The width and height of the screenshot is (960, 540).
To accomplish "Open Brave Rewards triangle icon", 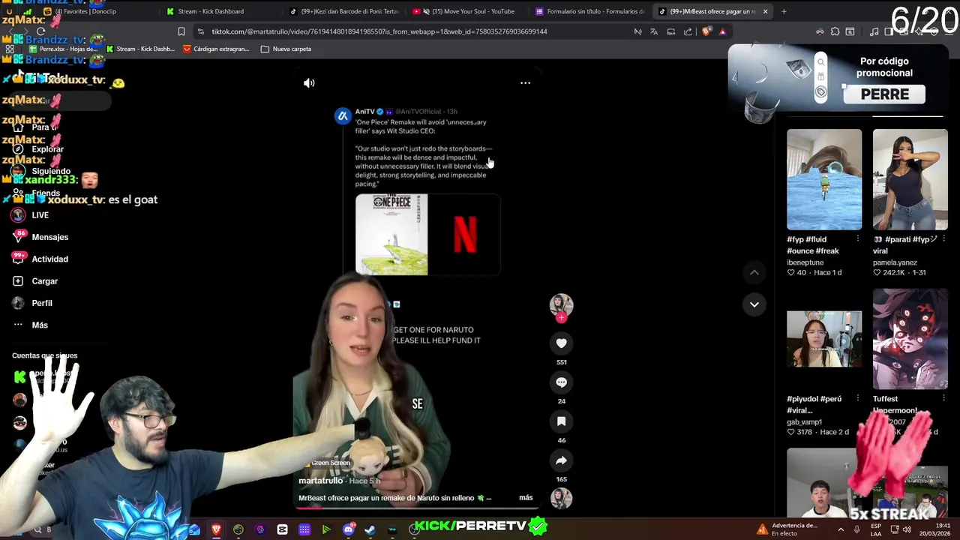I will tap(722, 31).
